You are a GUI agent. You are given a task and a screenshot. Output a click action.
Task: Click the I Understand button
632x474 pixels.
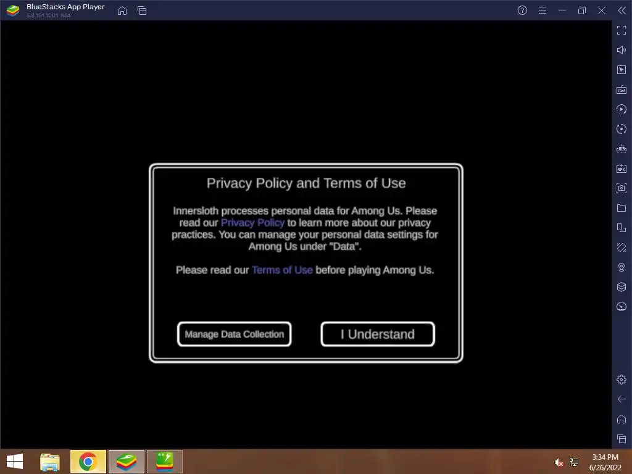point(378,334)
